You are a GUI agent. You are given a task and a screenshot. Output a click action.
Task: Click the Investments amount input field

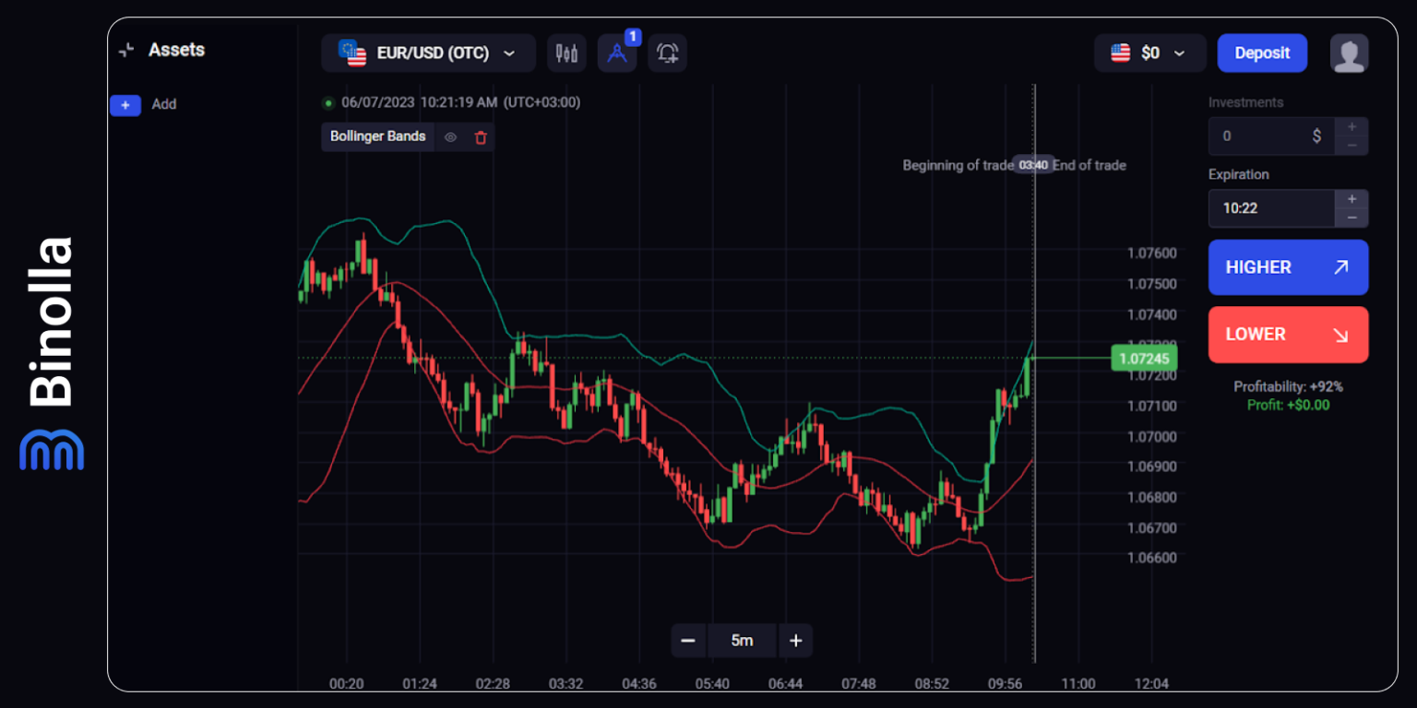tap(1271, 136)
